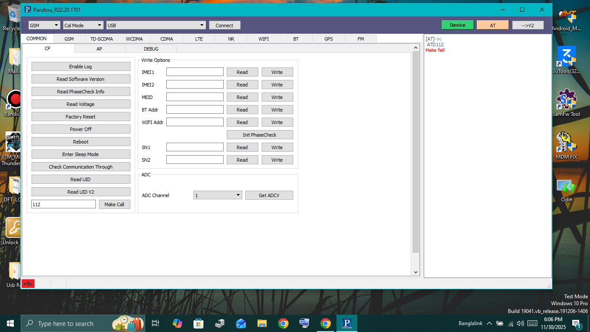This screenshot has width=590, height=332.
Task: Switch to the AP sub-tab
Action: 99,49
